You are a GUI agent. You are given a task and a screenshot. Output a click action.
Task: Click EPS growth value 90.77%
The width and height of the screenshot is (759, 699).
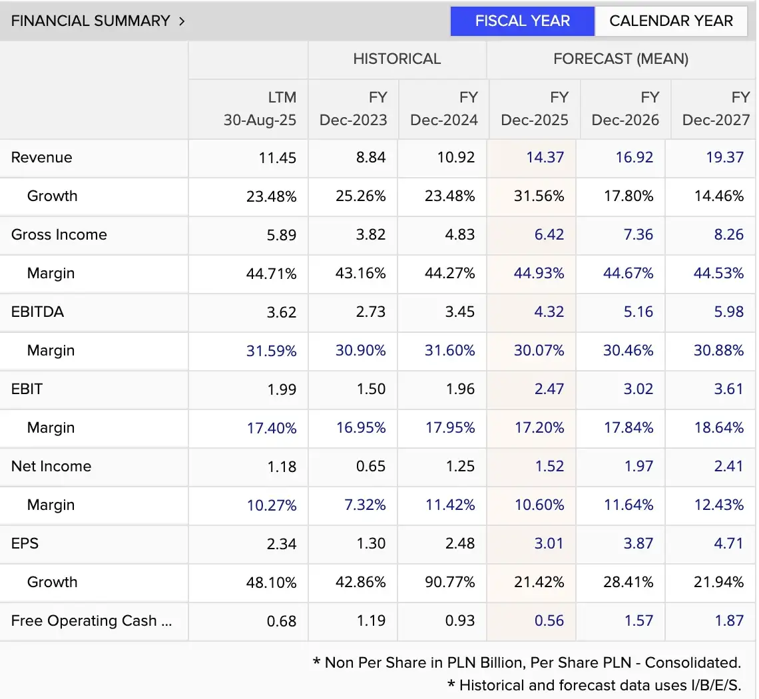[x=449, y=582]
